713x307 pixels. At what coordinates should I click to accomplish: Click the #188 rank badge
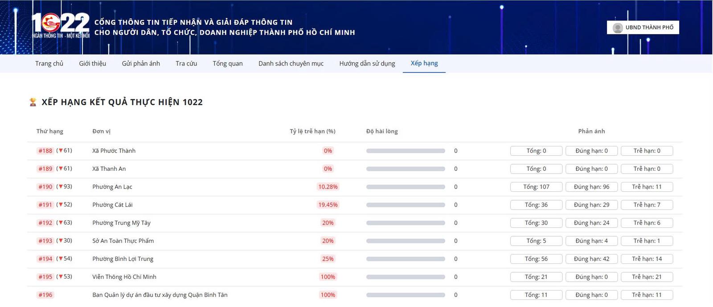coord(45,151)
